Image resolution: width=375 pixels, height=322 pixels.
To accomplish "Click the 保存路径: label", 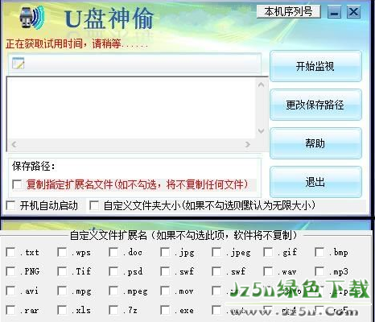I will [x=34, y=167].
